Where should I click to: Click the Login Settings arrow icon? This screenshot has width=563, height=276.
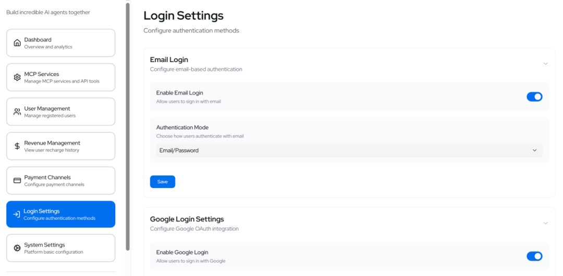click(x=17, y=215)
